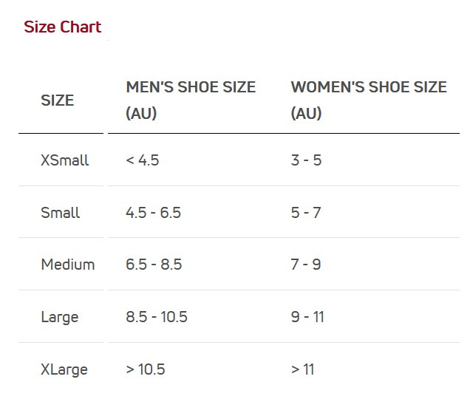Image resolution: width=470 pixels, height=416 pixels.
Task: Select the Medium size row label
Action: 68,265
